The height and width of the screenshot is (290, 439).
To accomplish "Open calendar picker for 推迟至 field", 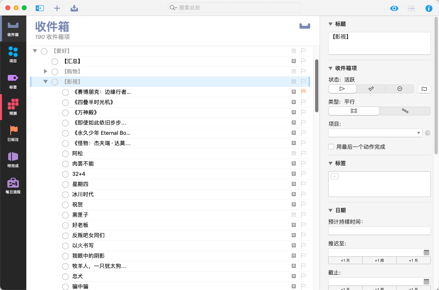I will coord(426,252).
